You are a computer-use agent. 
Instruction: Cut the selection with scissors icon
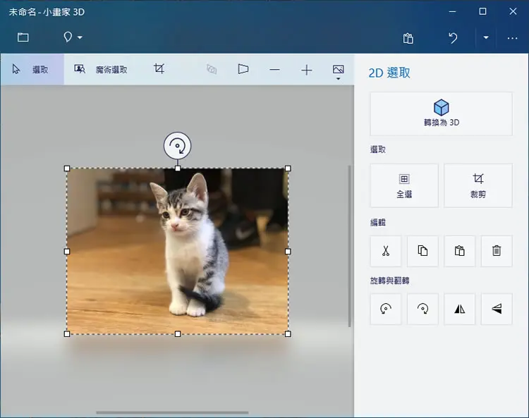(386, 251)
